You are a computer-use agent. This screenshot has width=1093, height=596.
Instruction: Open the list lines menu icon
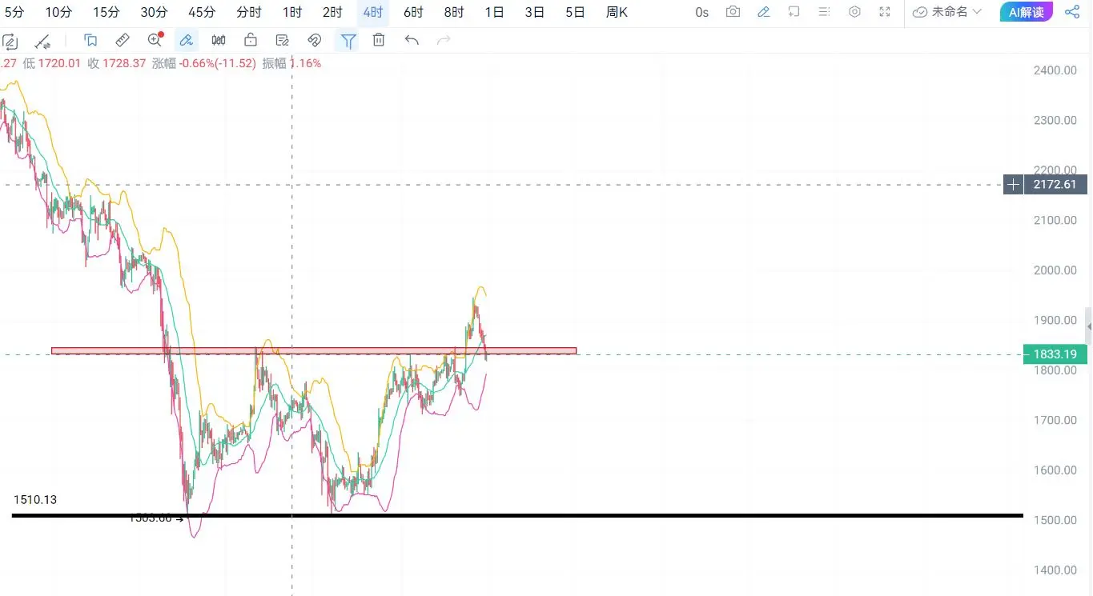[824, 12]
